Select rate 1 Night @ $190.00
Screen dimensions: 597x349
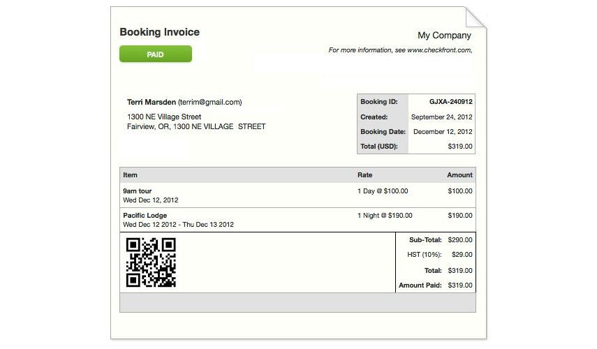click(x=385, y=216)
